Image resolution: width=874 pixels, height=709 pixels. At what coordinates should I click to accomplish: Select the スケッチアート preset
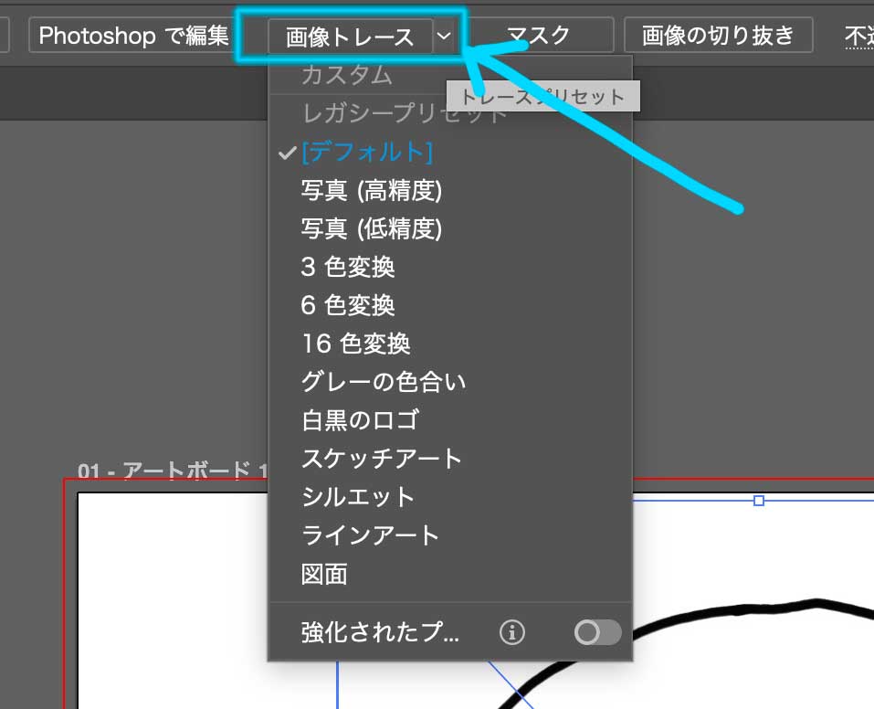click(380, 459)
